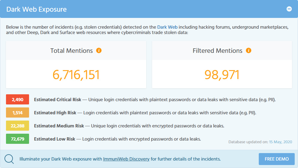Click the orange 1,514 high risk badge
This screenshot has height=168, width=298.
pyautogui.click(x=17, y=112)
